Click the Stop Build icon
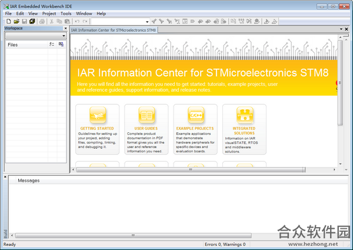 [x=249, y=21]
